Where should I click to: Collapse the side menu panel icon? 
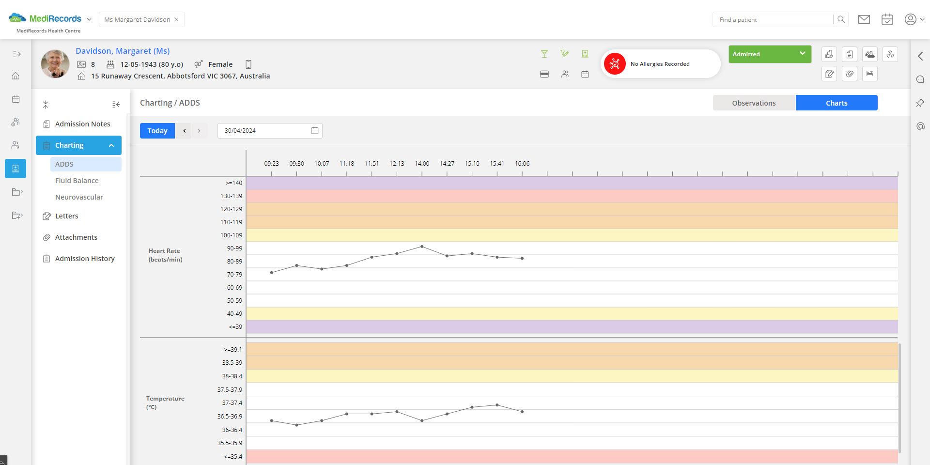pyautogui.click(x=116, y=104)
